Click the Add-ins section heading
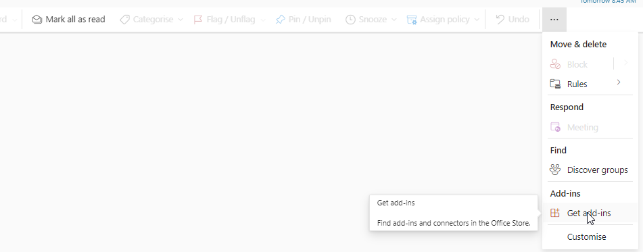Viewport: 643px width, 252px height. (x=565, y=193)
